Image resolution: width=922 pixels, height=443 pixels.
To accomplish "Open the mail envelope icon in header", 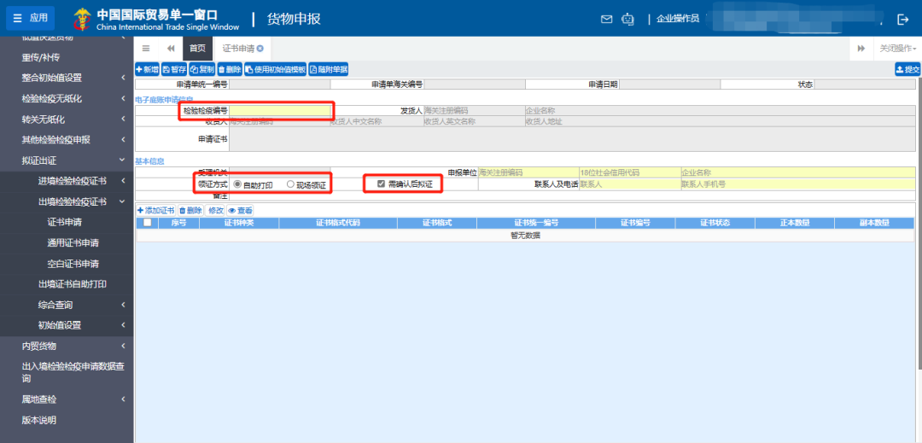I will click(x=606, y=19).
